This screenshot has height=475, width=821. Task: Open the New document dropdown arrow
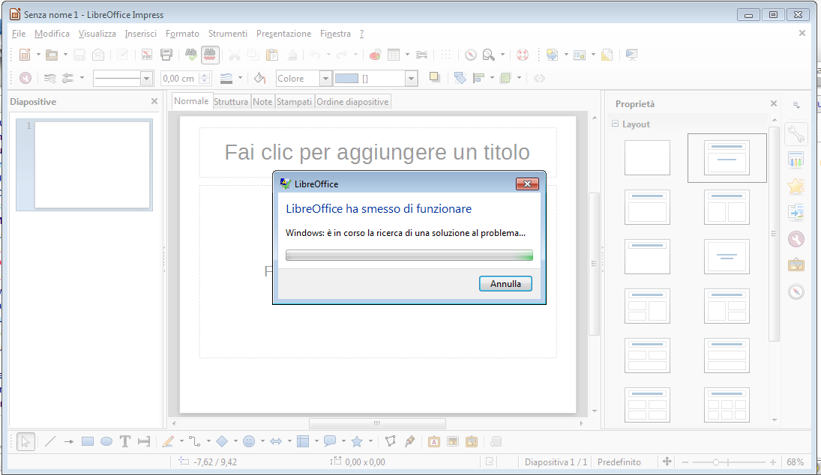(38, 55)
